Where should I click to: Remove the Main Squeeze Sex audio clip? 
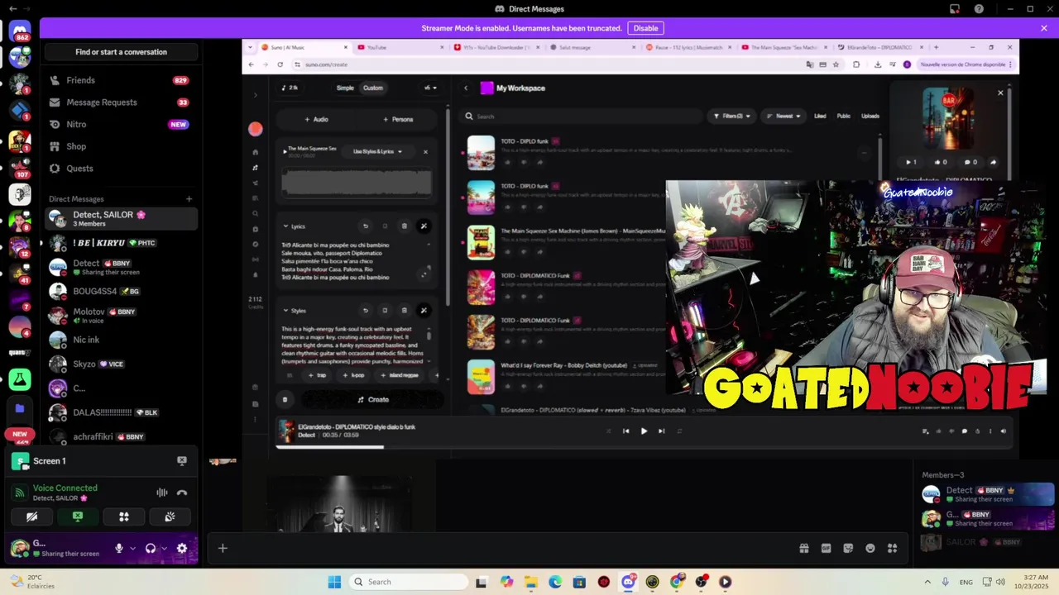click(425, 151)
